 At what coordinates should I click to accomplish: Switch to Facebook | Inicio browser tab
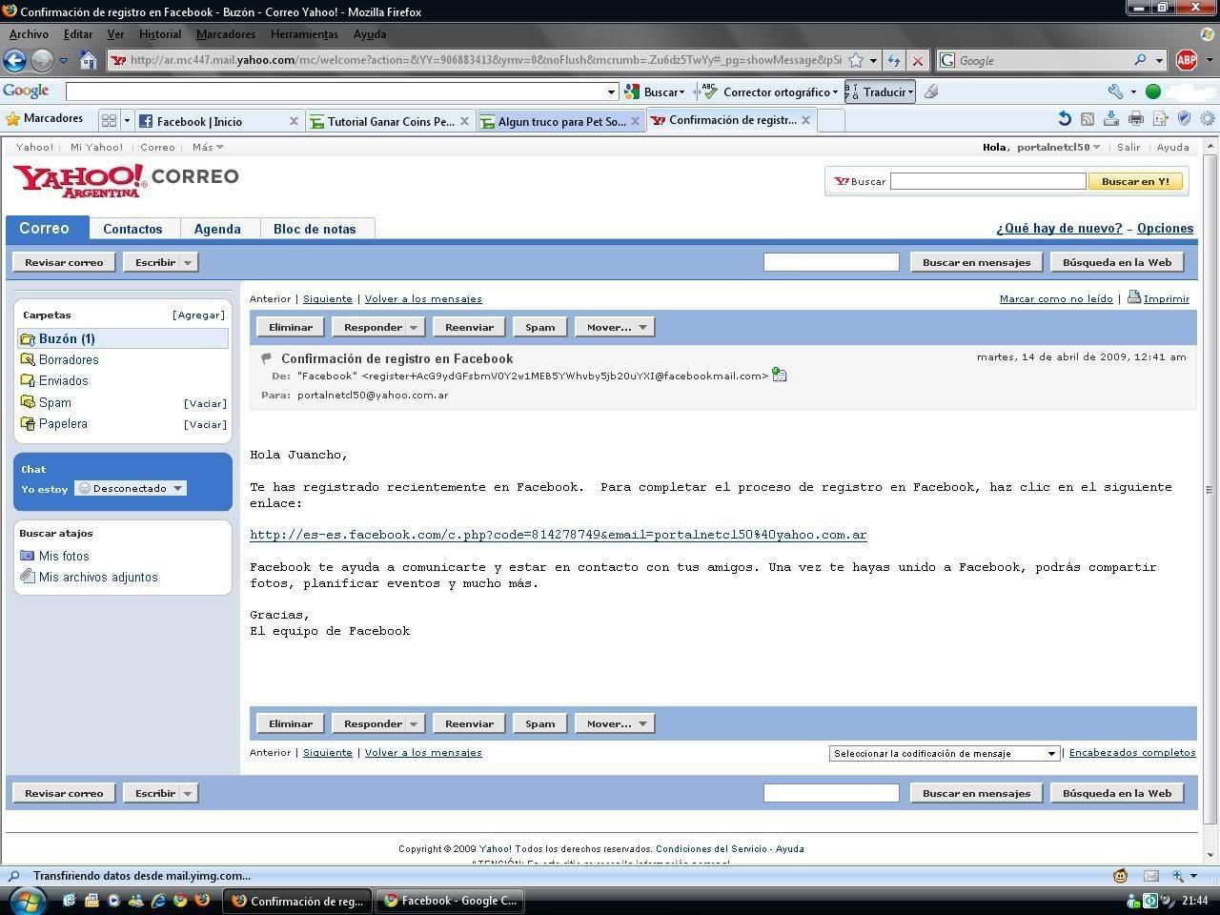pos(218,121)
